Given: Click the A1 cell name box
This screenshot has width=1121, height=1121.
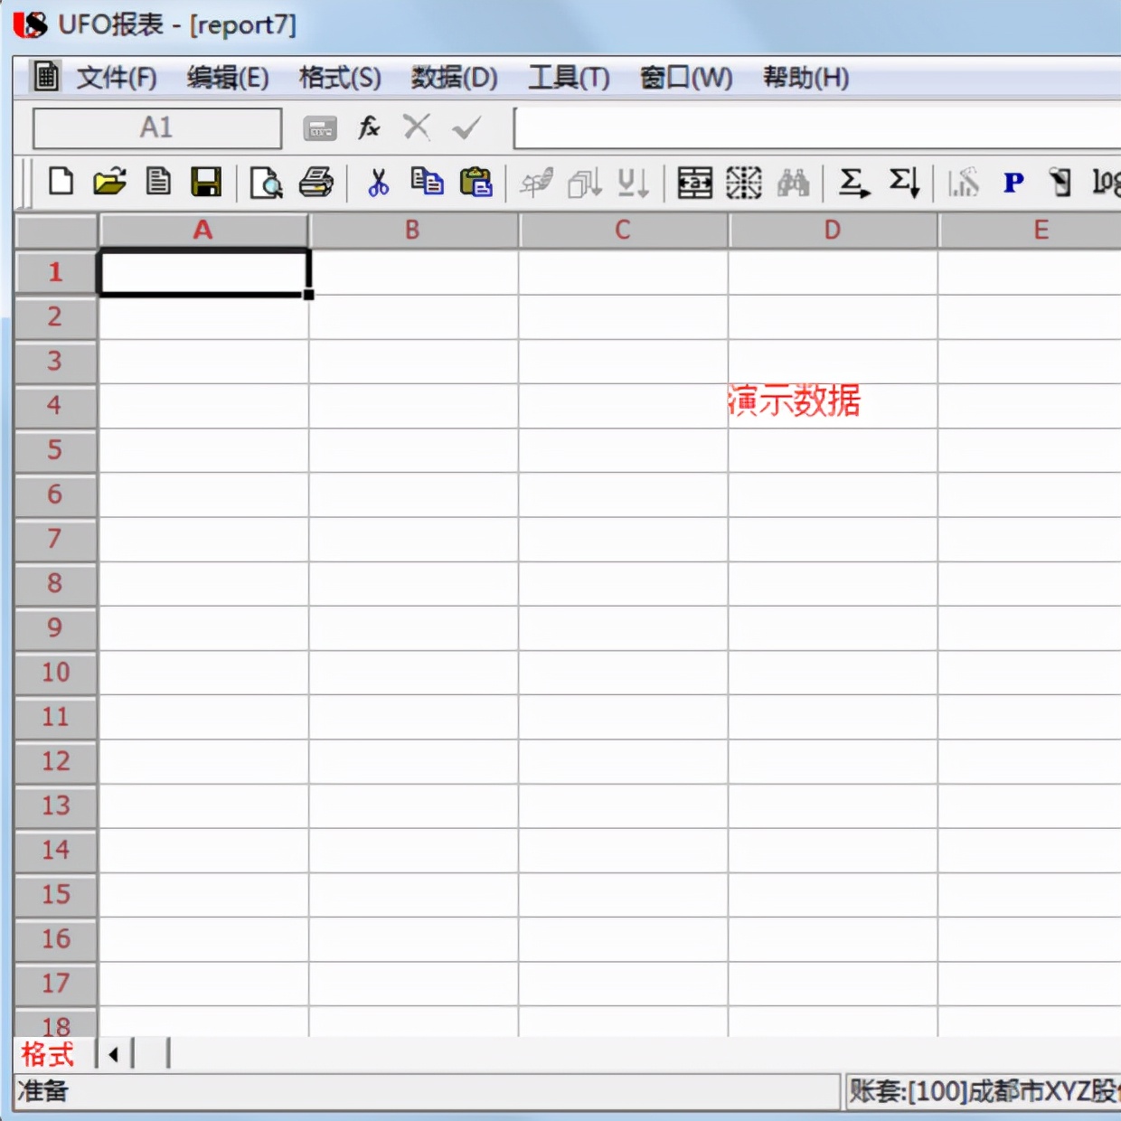Looking at the screenshot, I should (x=156, y=127).
